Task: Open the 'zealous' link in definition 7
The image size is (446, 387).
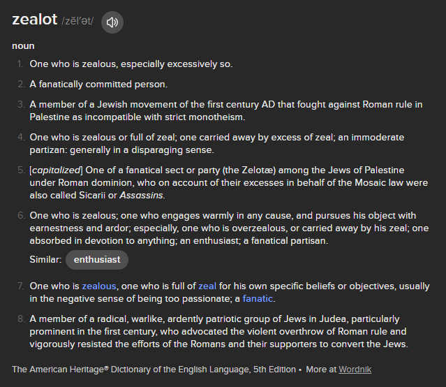Action: [99, 286]
